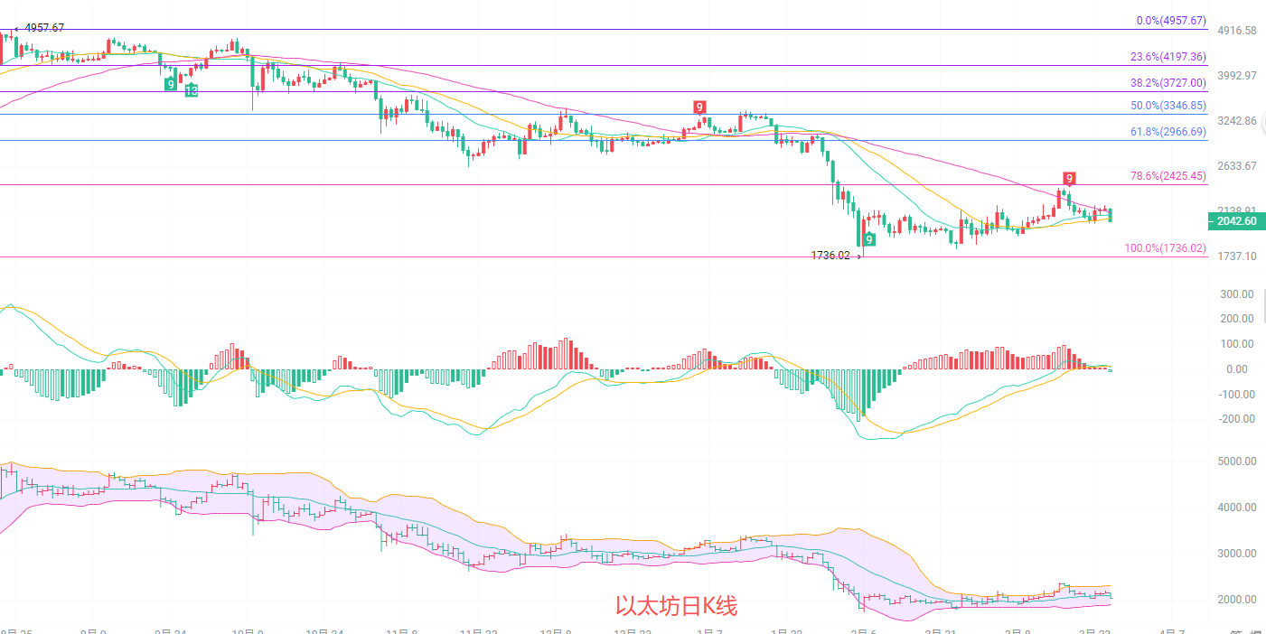The width and height of the screenshot is (1266, 634).
Task: Click the red 以太坊日K线 chart title text
Action: click(x=676, y=606)
